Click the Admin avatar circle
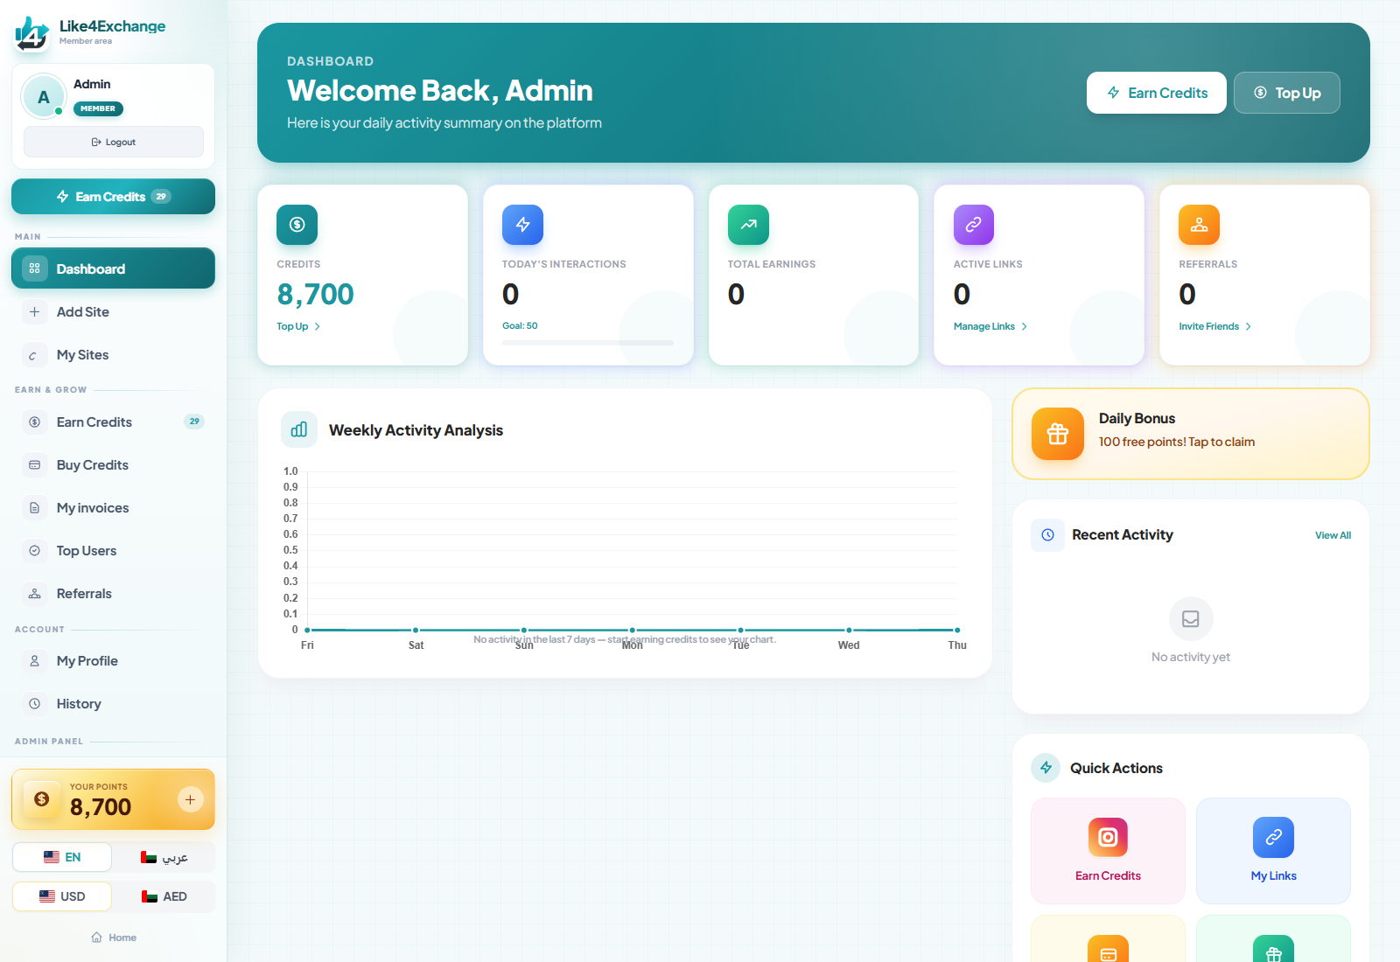The width and height of the screenshot is (1400, 962). point(44,97)
